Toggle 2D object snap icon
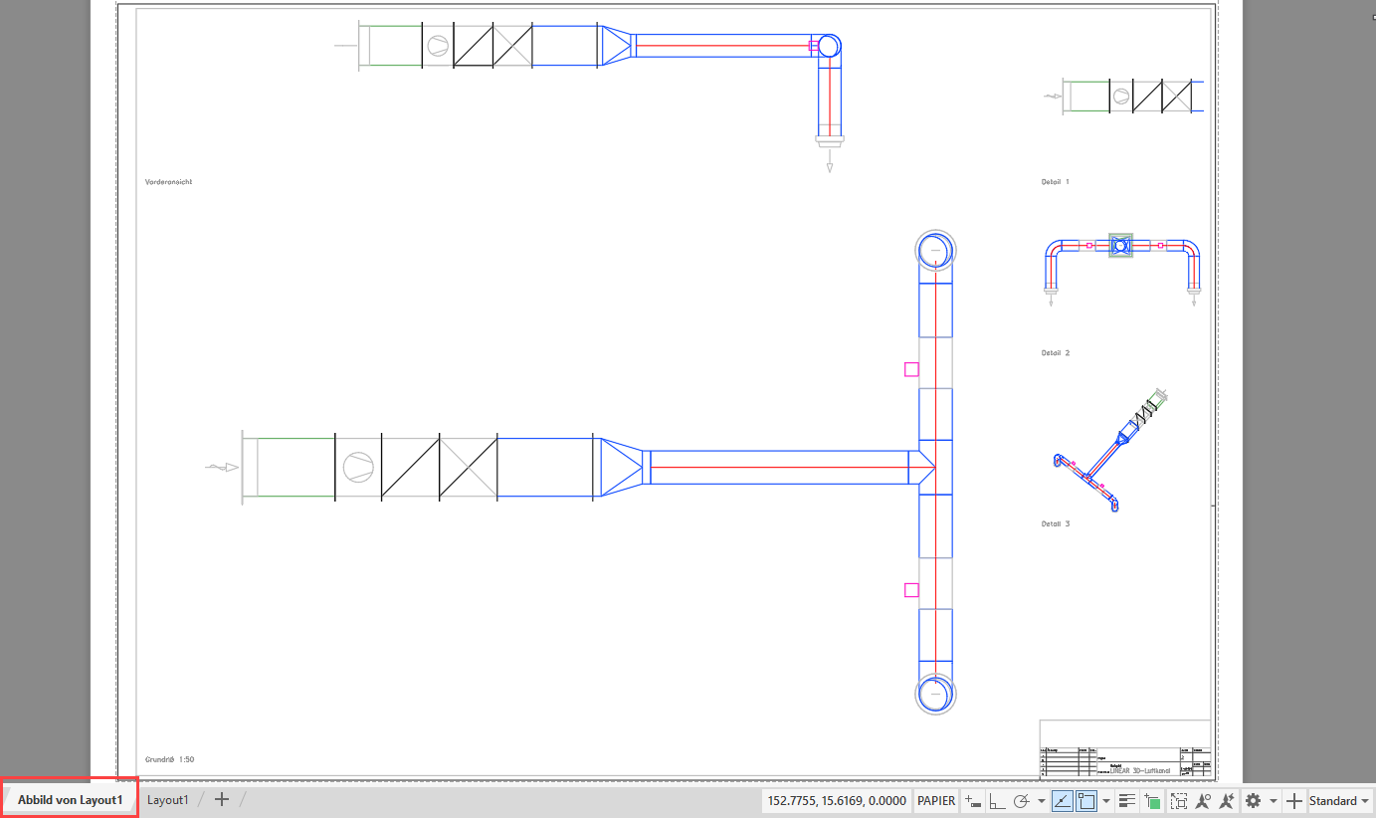Screen dimensions: 1376x818 1086,800
